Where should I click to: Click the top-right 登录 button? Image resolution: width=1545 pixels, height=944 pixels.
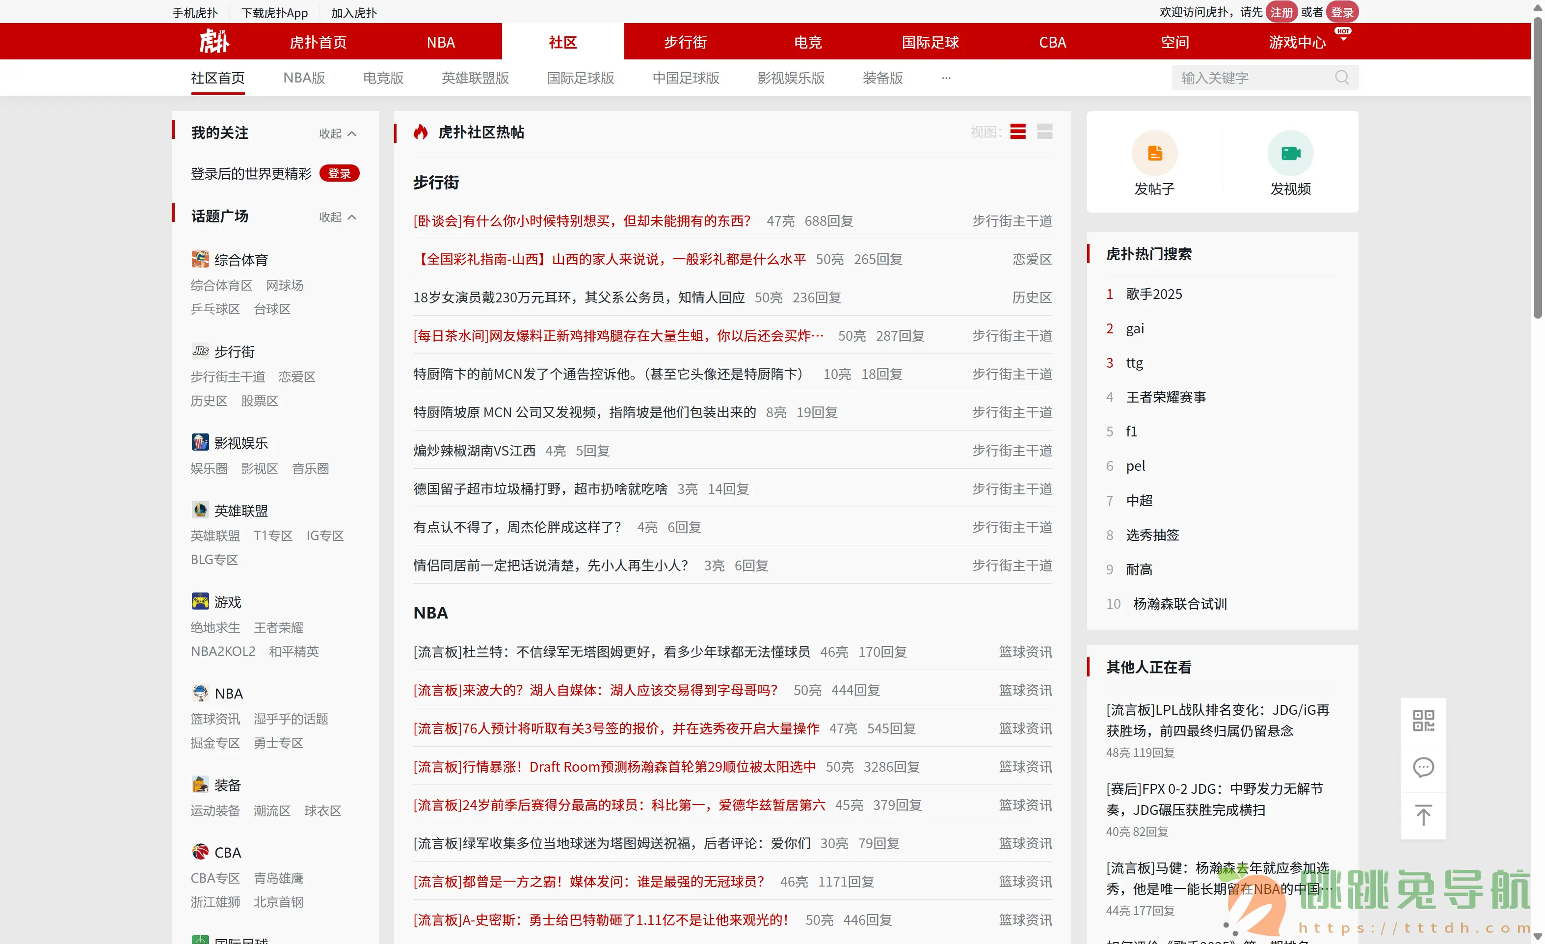1342,12
